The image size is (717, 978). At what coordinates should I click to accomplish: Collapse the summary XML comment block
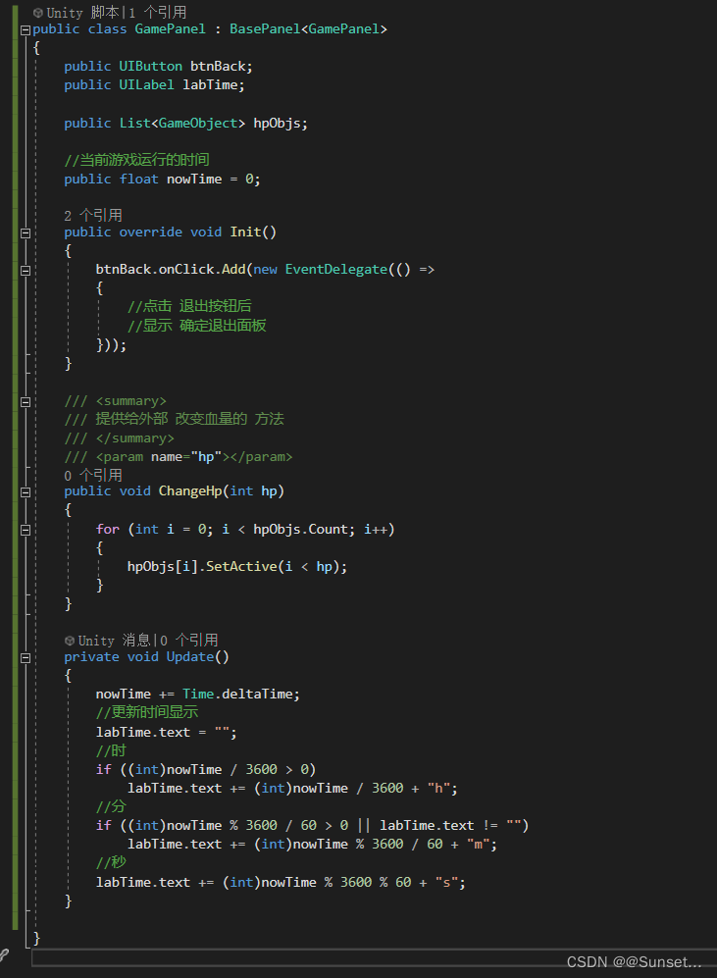(x=25, y=402)
